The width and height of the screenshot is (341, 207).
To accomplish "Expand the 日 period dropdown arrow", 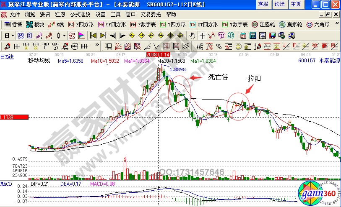I will coord(12,35).
